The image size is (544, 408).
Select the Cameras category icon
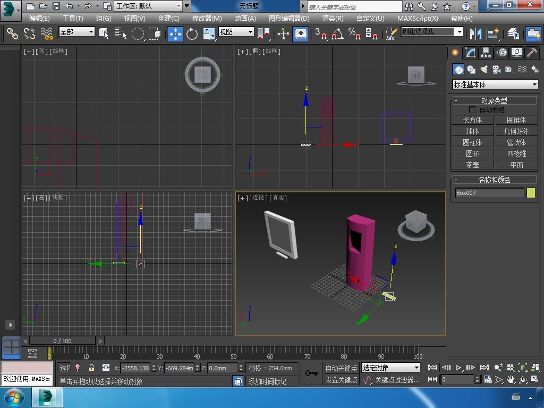497,70
